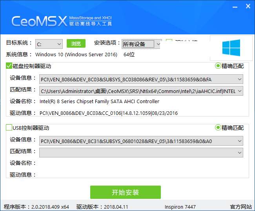
Task: Open the 官方网站 link
Action: [241, 207]
